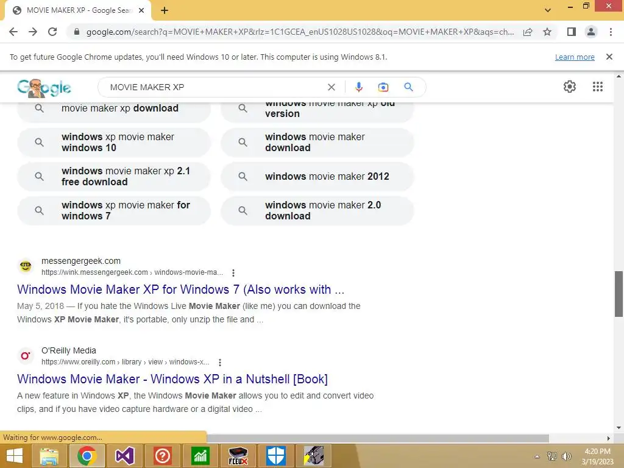The width and height of the screenshot is (624, 468).
Task: Open the more options dots for the O'Reilly result
Action: 219,362
